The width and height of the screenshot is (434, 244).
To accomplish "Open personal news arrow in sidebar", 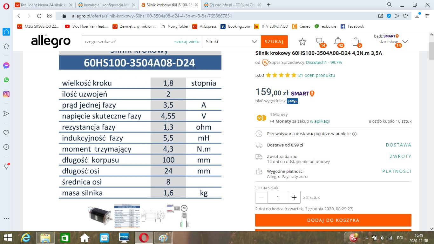I will coord(6,113).
